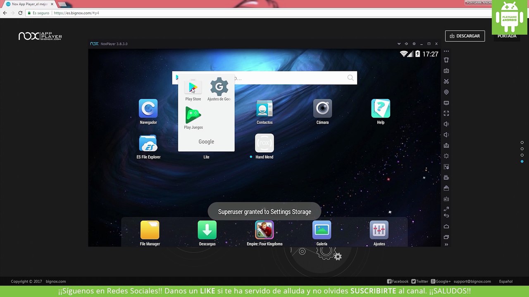
Task: Open controller configuration icon in Nox sidebar
Action: tap(446, 199)
